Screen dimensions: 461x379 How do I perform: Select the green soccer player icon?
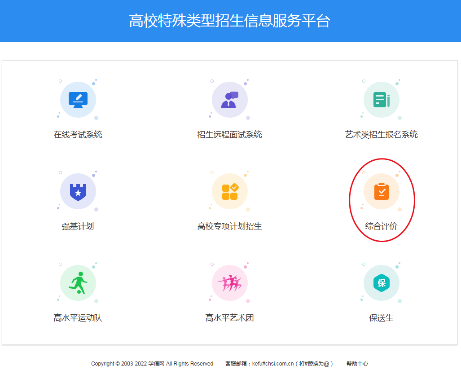(78, 283)
